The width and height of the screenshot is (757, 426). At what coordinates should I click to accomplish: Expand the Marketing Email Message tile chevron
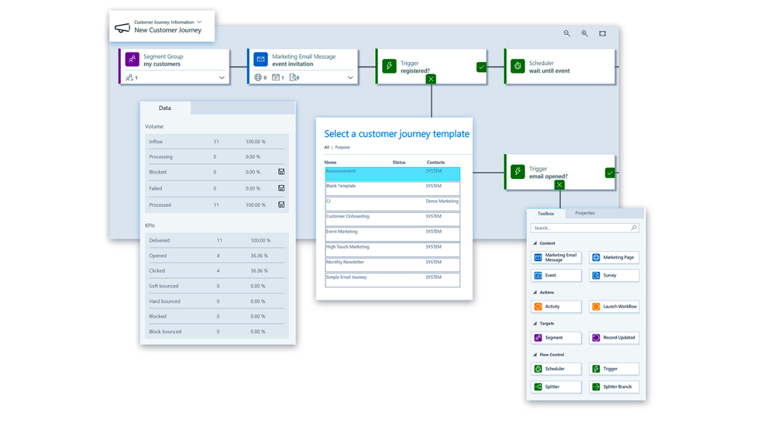click(x=350, y=78)
